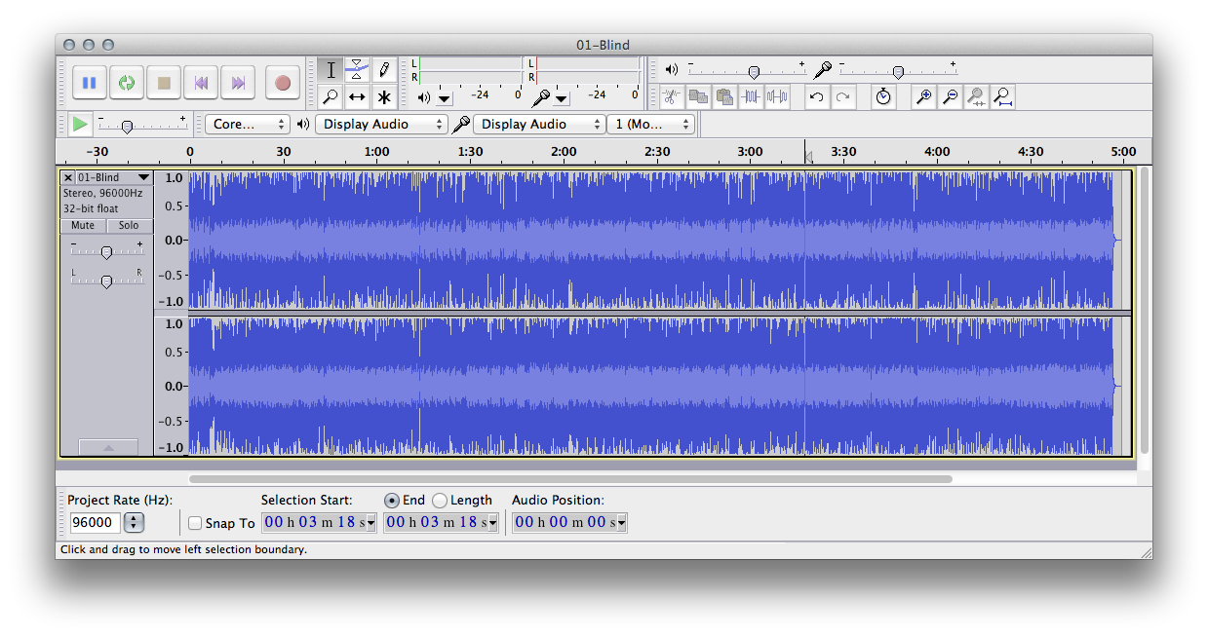
Task: Click the Project Rate 96000 input field
Action: (x=95, y=523)
